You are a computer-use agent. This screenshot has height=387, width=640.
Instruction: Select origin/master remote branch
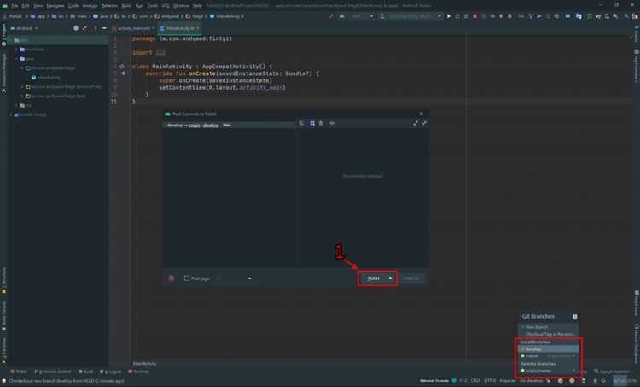[548, 371]
